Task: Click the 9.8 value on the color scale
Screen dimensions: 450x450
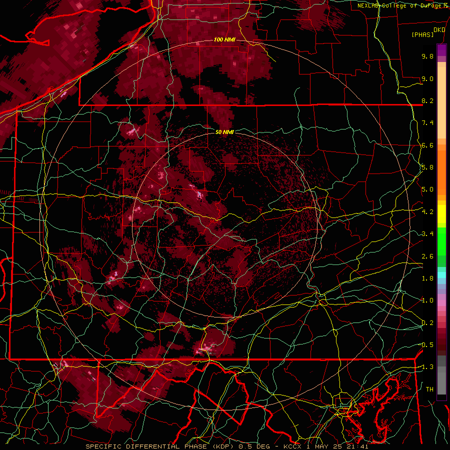Action: [427, 56]
